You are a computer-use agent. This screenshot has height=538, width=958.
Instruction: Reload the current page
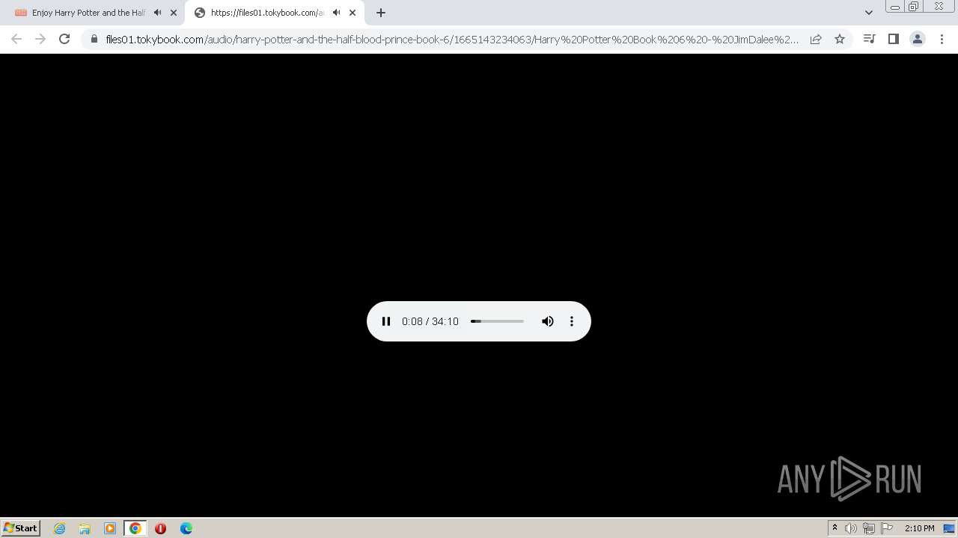[64, 39]
